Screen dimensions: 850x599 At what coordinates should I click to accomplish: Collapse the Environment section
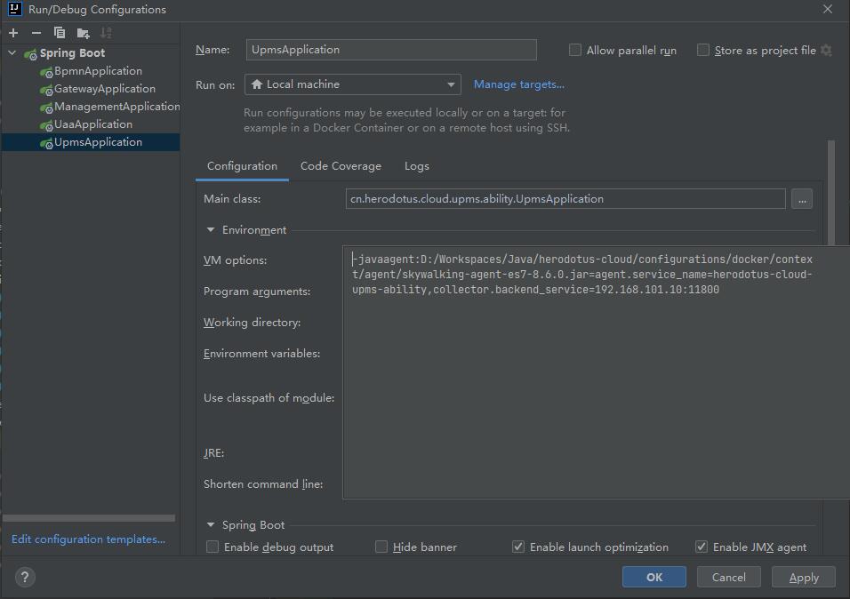tap(211, 230)
